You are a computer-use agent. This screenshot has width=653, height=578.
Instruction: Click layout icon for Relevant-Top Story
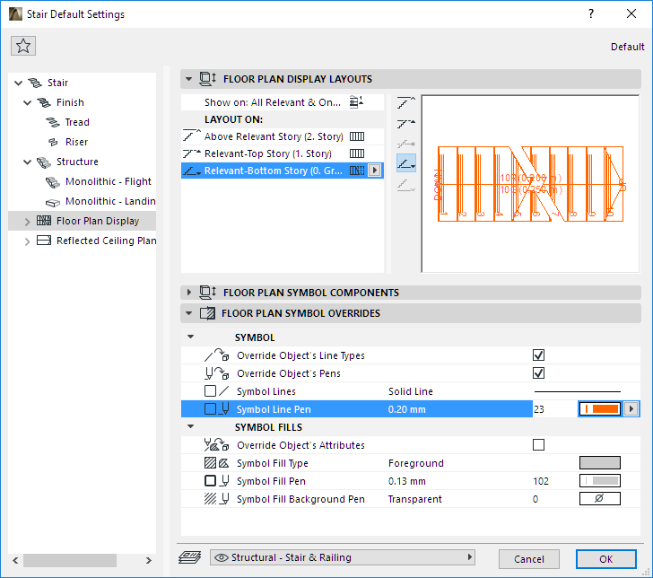tap(357, 153)
